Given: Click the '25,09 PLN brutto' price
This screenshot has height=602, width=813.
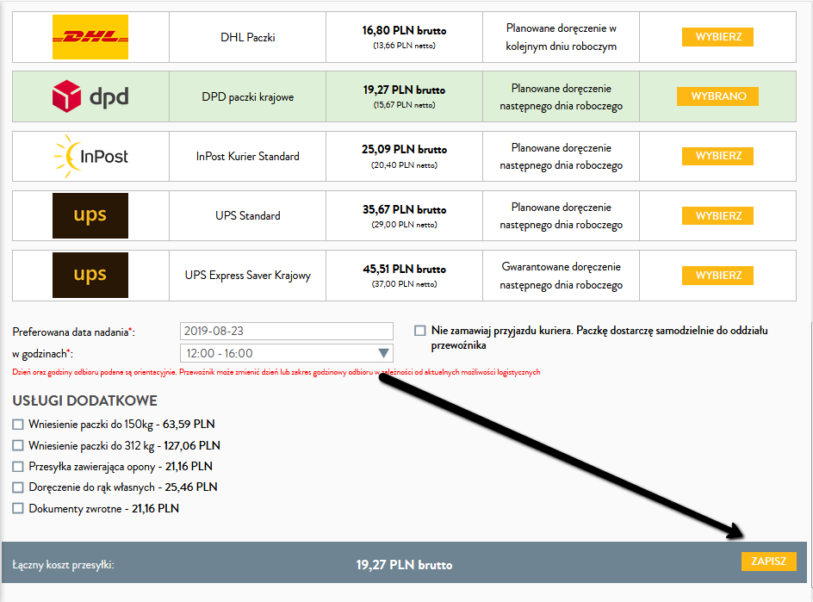Looking at the screenshot, I should pos(405,149).
